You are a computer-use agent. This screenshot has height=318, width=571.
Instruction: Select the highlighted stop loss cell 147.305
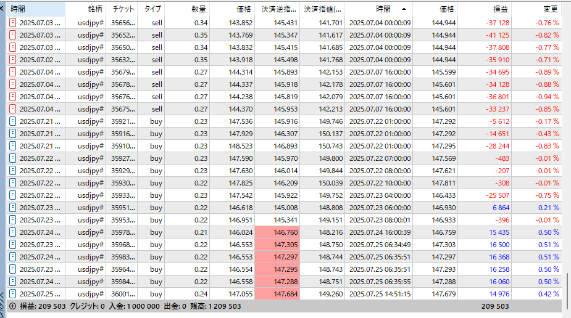click(x=277, y=245)
